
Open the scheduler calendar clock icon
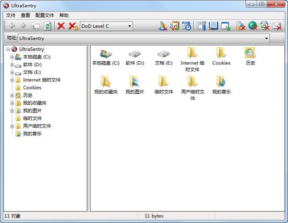coord(186,26)
